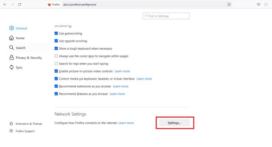Open Privacy & Security settings category
This screenshot has height=147, width=272.
coord(29,58)
